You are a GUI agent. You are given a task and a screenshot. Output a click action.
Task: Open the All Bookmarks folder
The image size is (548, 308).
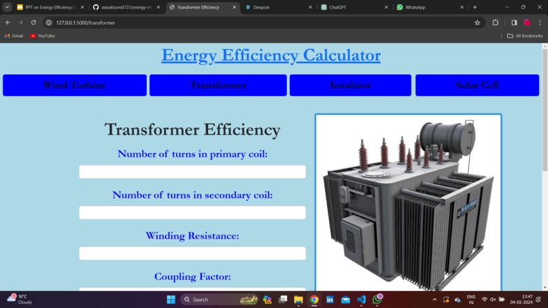pos(525,35)
